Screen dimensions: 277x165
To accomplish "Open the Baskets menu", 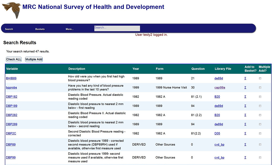I will click(x=40, y=29).
